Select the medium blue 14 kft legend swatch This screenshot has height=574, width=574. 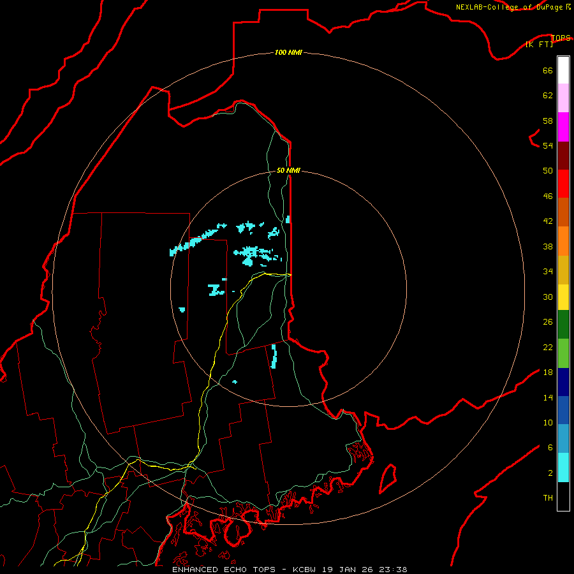tap(563, 410)
